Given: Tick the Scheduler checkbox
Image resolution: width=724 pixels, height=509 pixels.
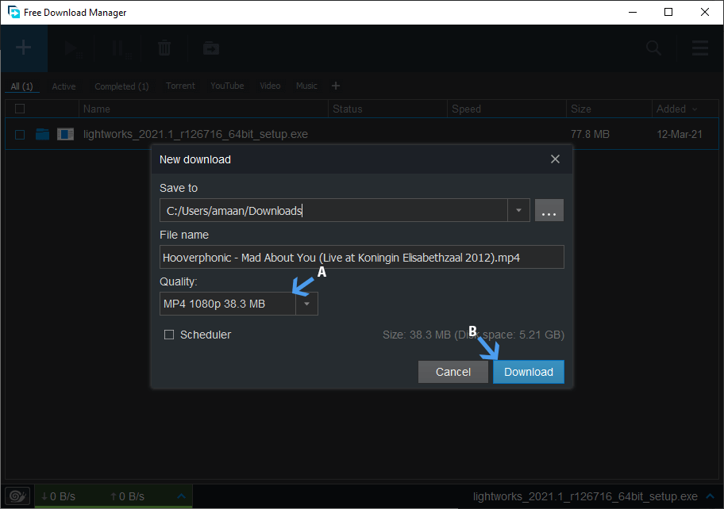Looking at the screenshot, I should (169, 335).
